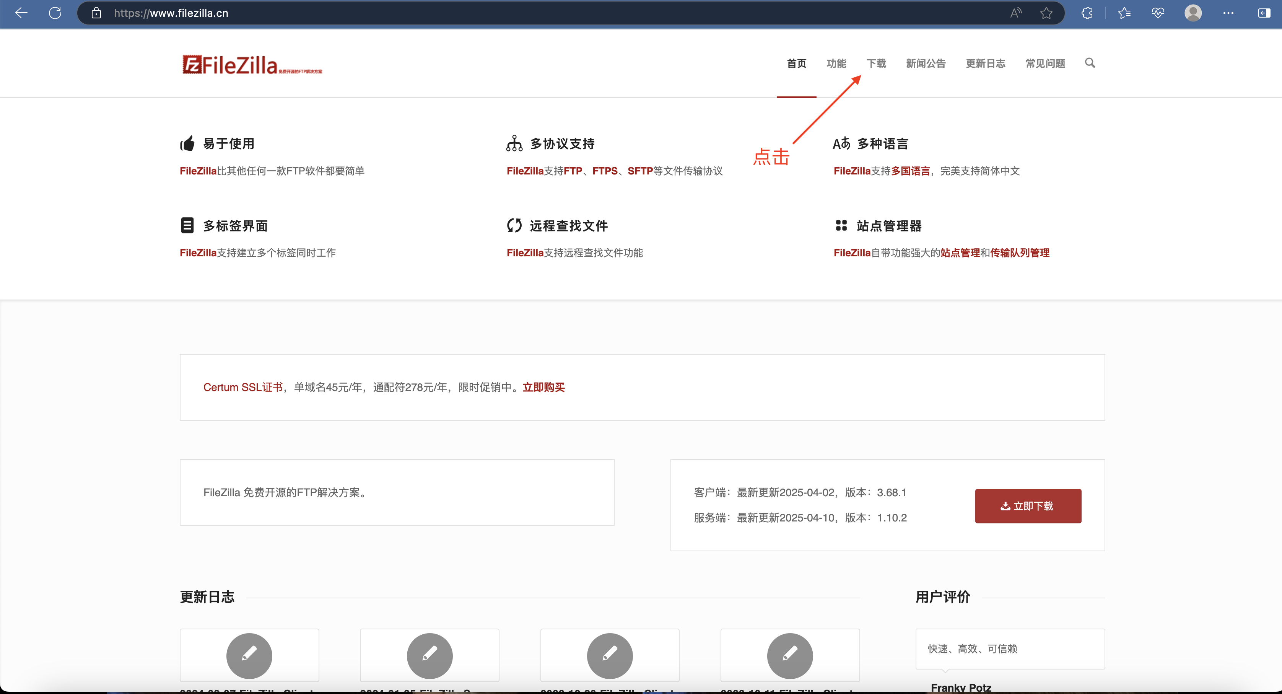
Task: Click the 更新日志 section heading
Action: point(207,597)
